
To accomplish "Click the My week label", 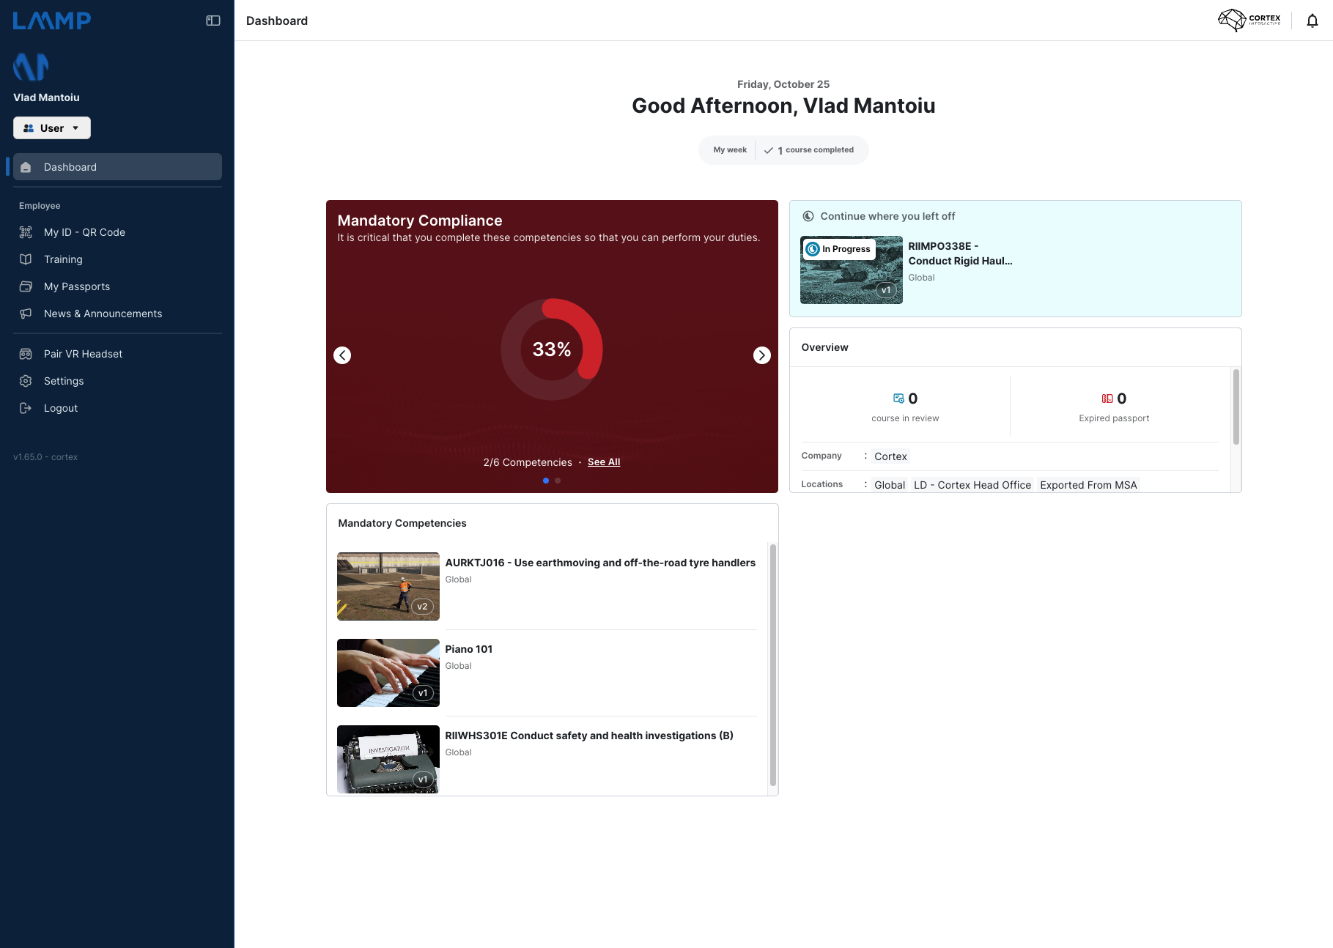I will click(730, 150).
